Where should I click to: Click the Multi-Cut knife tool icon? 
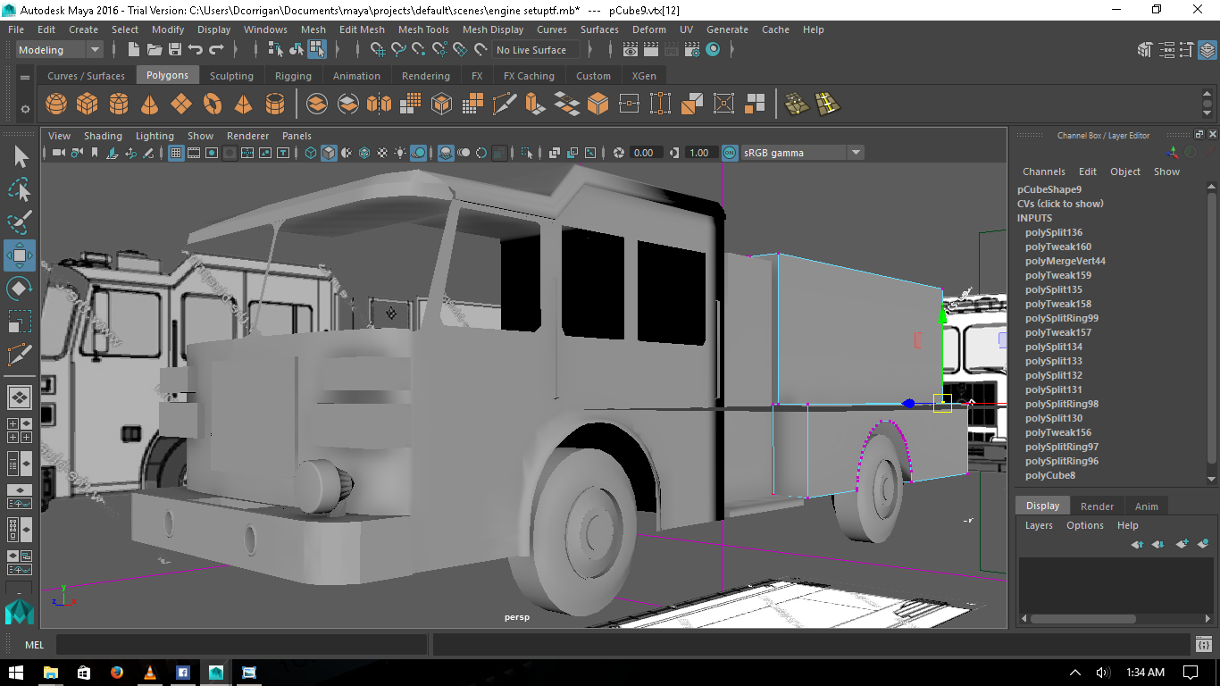point(505,105)
